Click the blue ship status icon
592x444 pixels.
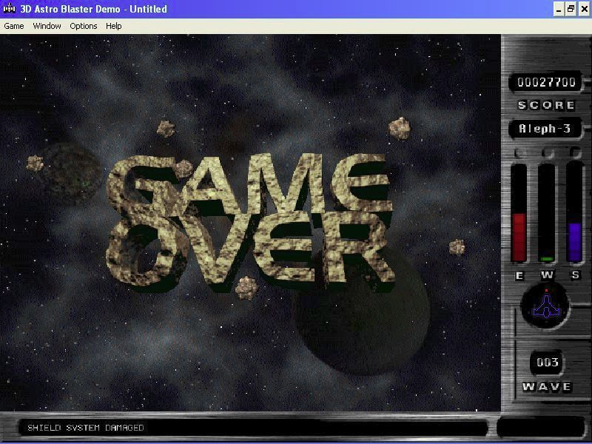(545, 306)
